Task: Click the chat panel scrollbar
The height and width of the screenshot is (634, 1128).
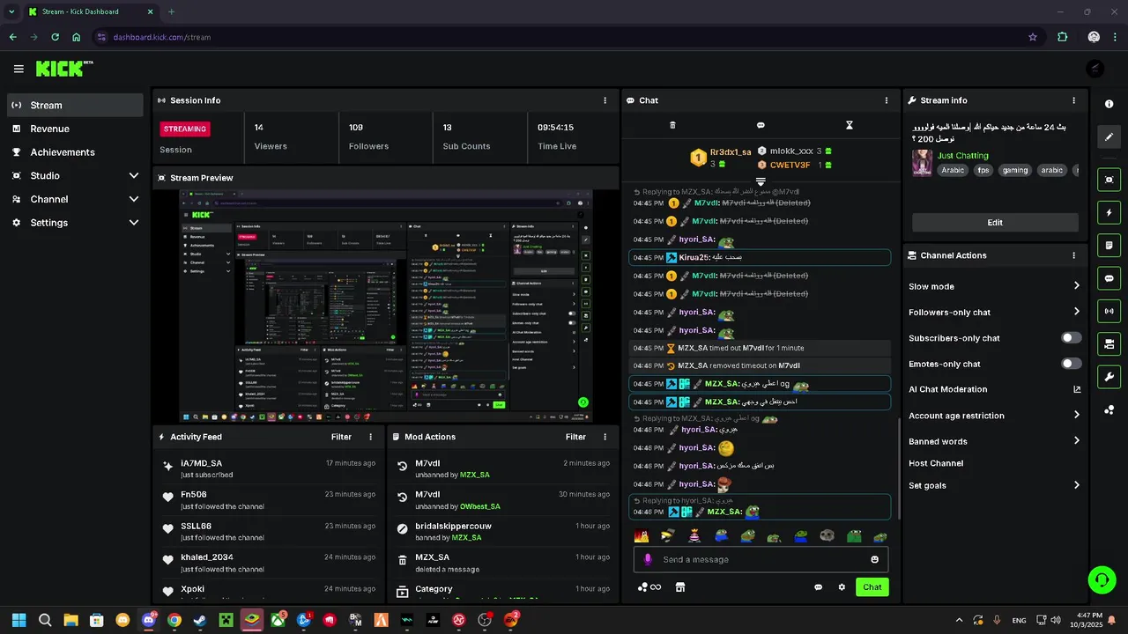Action: 899,467
